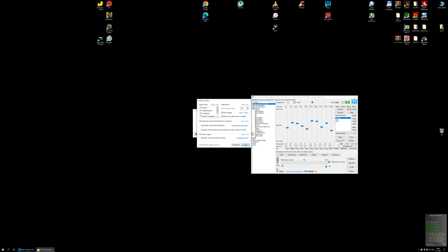Screen dimensions: 448x252
Task: Open Cyberpunk desktop shortcut
Action: coord(109,16)
